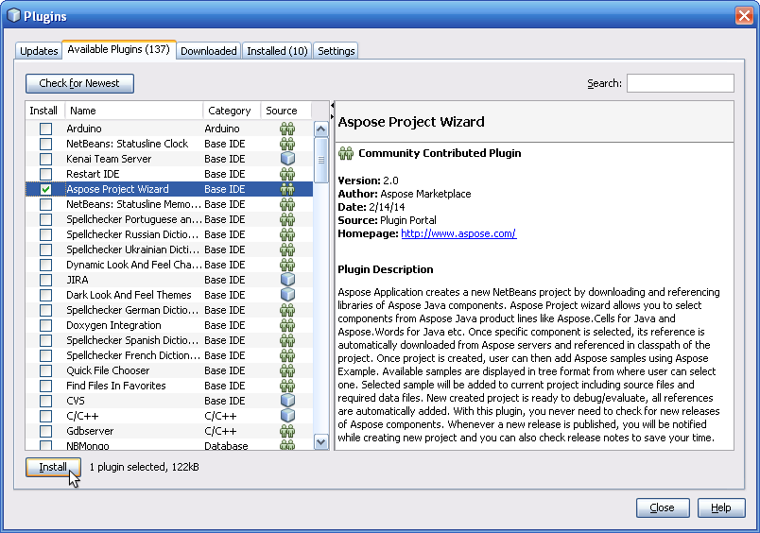Click in the Search text field
This screenshot has height=533, width=760.
click(681, 83)
